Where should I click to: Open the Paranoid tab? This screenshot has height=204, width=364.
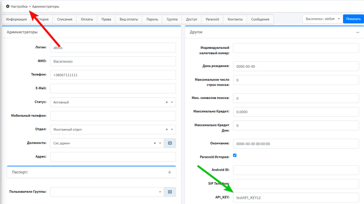[212, 19]
